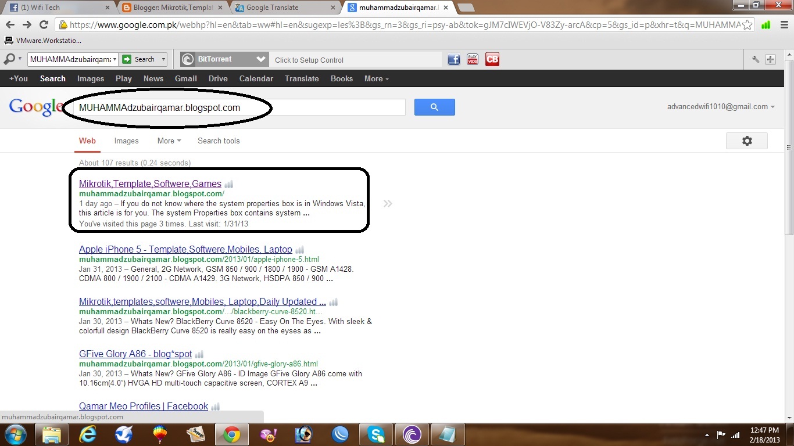Click the Play Vids toolbar icon

[x=473, y=59]
